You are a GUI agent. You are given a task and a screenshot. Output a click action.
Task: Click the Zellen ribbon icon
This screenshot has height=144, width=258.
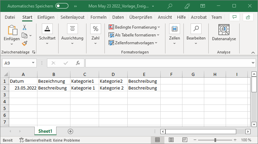[x=174, y=34]
